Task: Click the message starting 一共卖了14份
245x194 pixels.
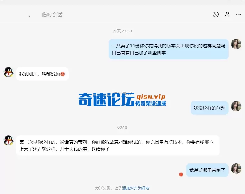Action: pos(168,49)
